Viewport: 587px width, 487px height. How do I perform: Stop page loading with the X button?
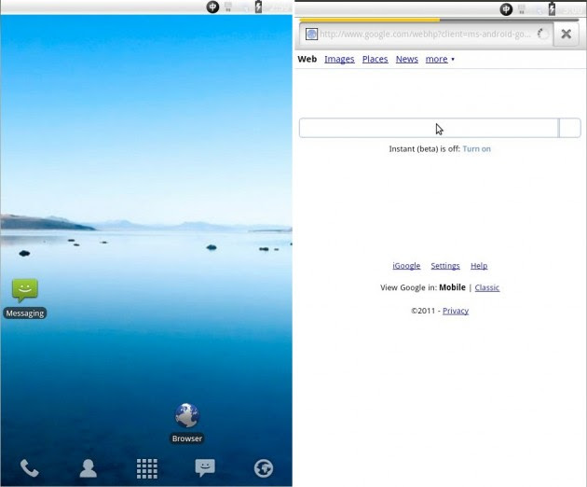(567, 35)
